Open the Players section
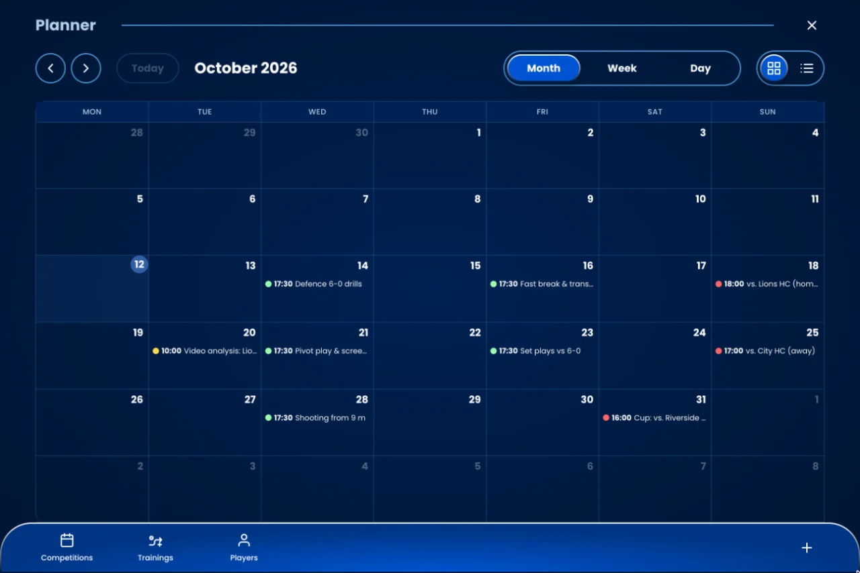860x573 pixels. pyautogui.click(x=244, y=548)
